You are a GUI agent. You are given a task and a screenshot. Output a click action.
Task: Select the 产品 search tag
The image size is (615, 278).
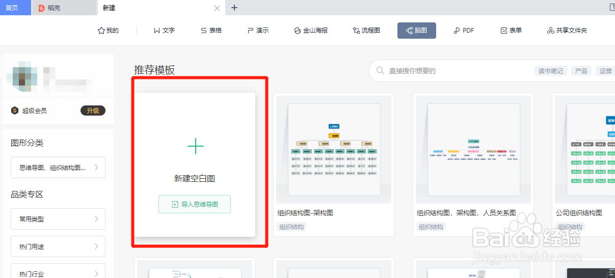tap(581, 71)
